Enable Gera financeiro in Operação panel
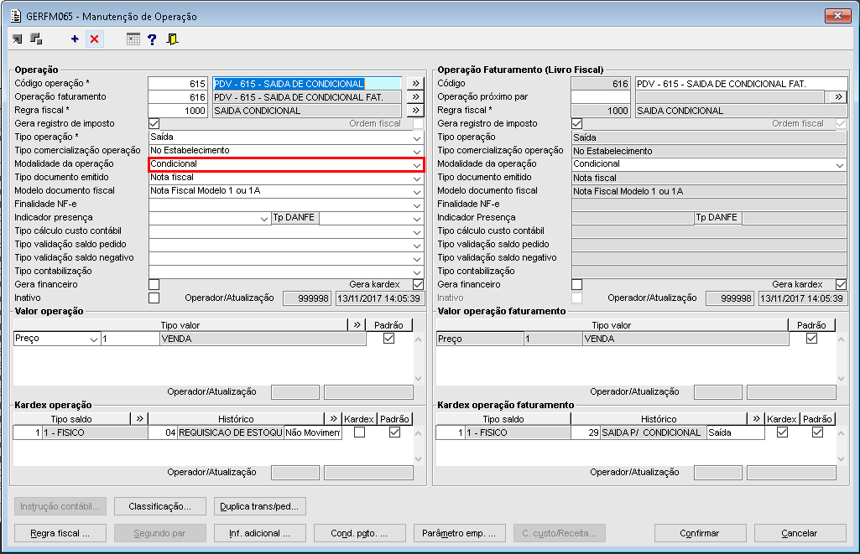The image size is (860, 554). (154, 284)
